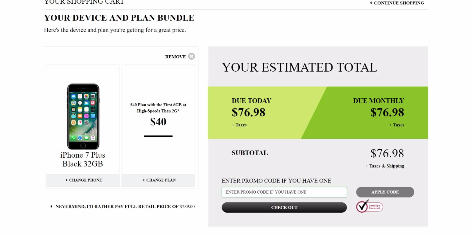Click the VeriSign Secured badge
The height and width of the screenshot is (236, 472).
[370, 206]
